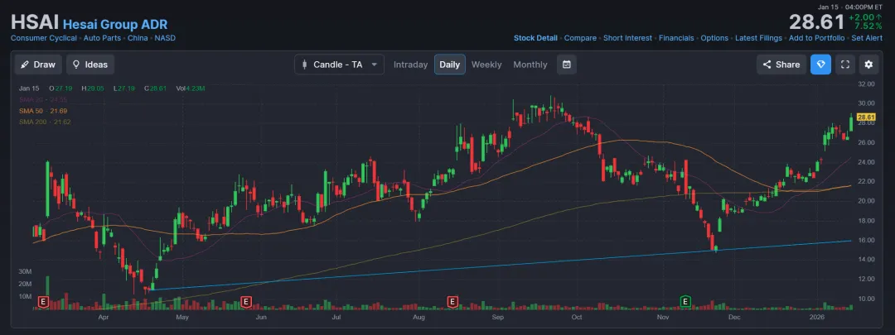This screenshot has width=895, height=335.
Task: Open the Ideas panel
Action: point(90,65)
